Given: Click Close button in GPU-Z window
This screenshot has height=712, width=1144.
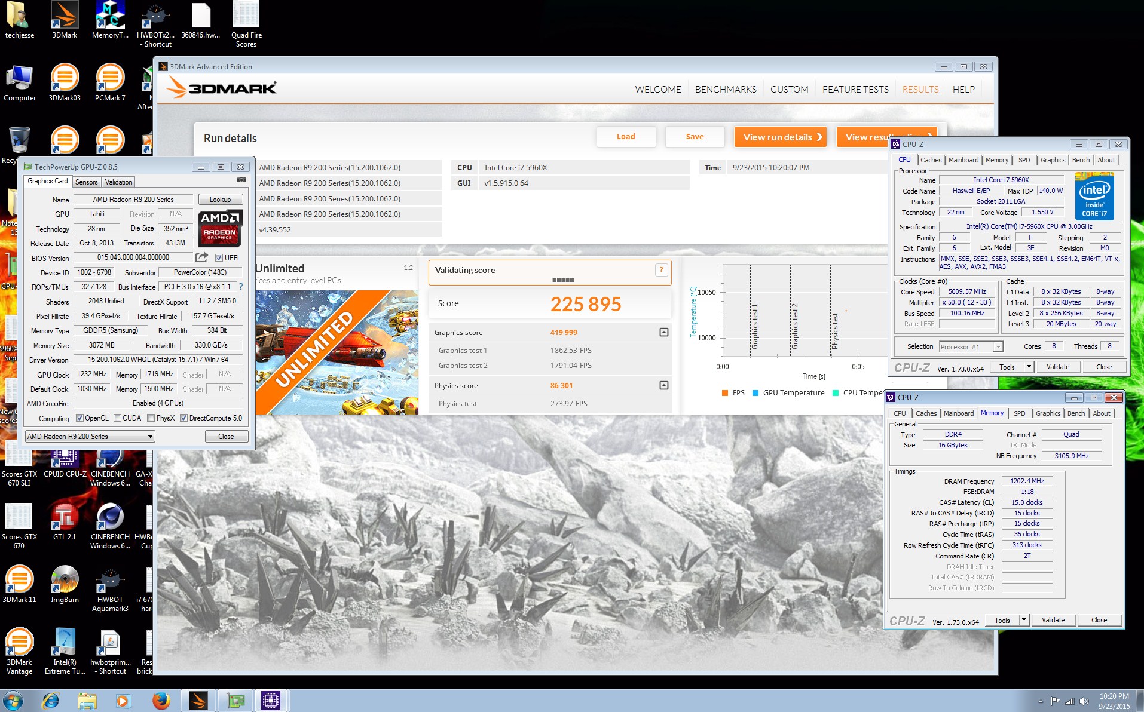Looking at the screenshot, I should pos(226,437).
